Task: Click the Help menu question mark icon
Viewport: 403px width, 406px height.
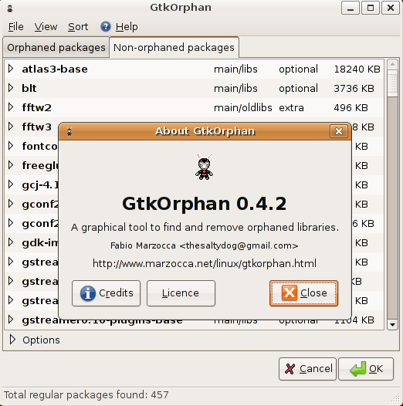Action: pos(106,26)
